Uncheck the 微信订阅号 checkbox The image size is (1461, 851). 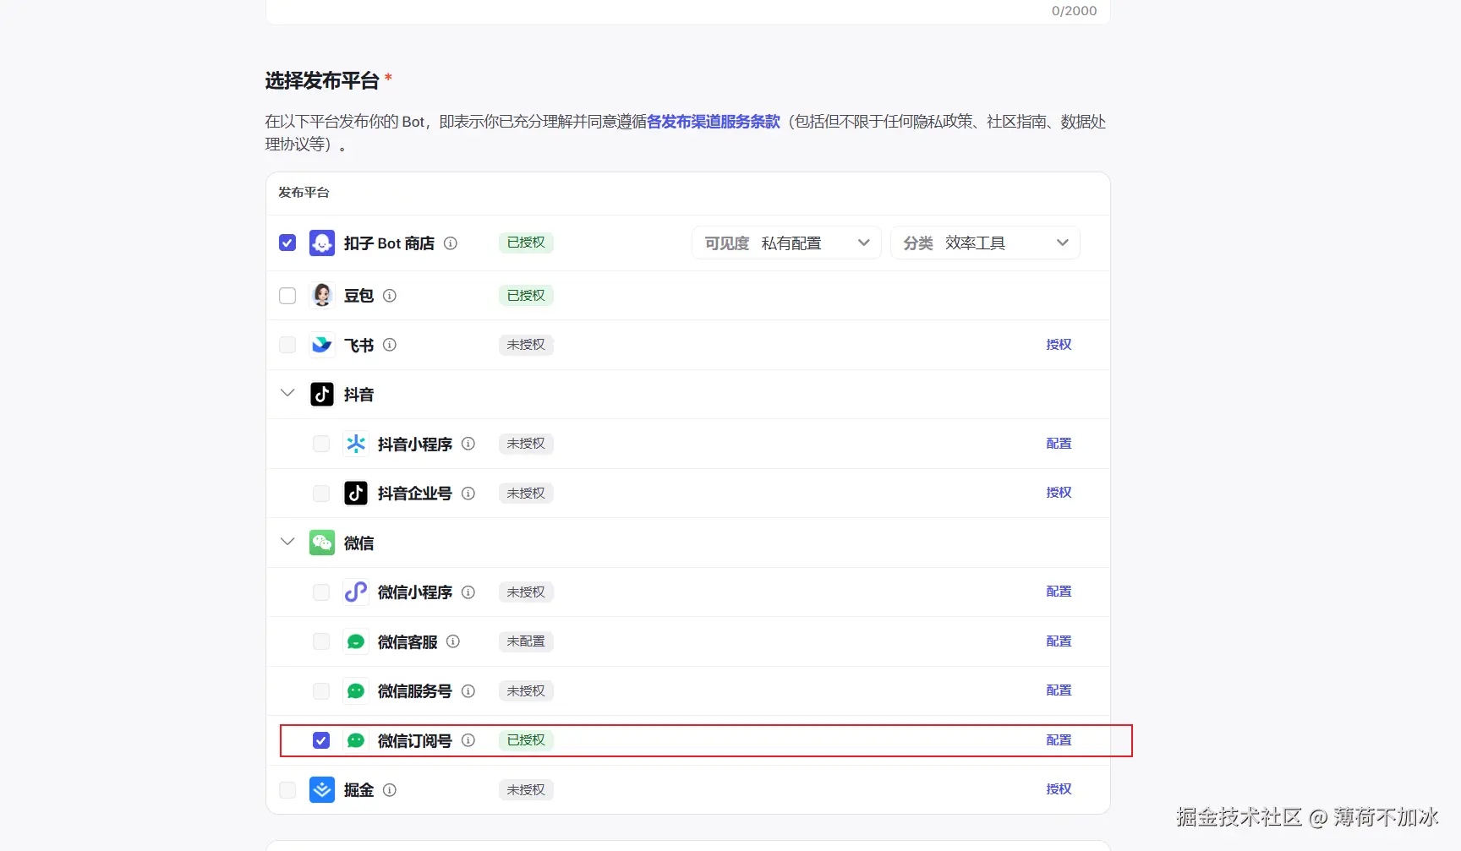coord(321,740)
